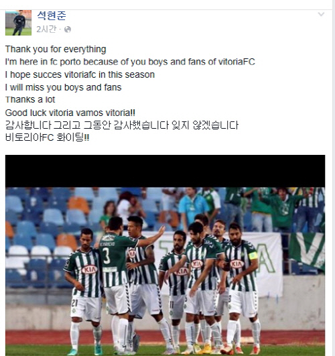Screen dimensions: 335x356
Task: Open 석현준's profile picture thumbnail
Action: point(18,23)
